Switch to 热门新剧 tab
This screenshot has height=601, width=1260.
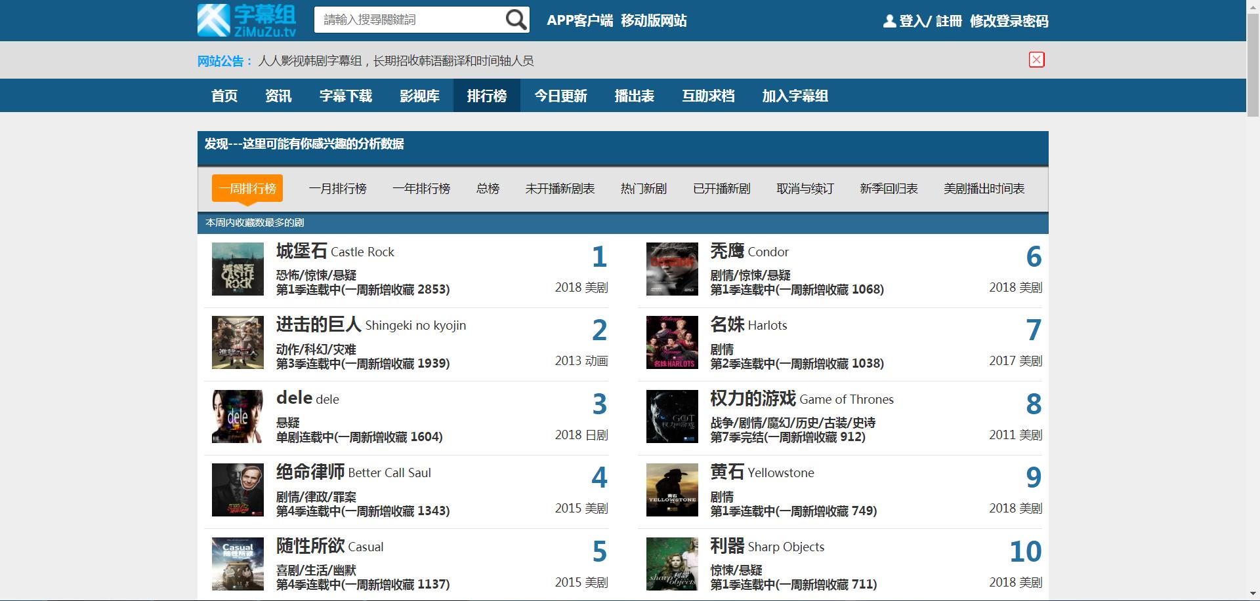tap(644, 189)
